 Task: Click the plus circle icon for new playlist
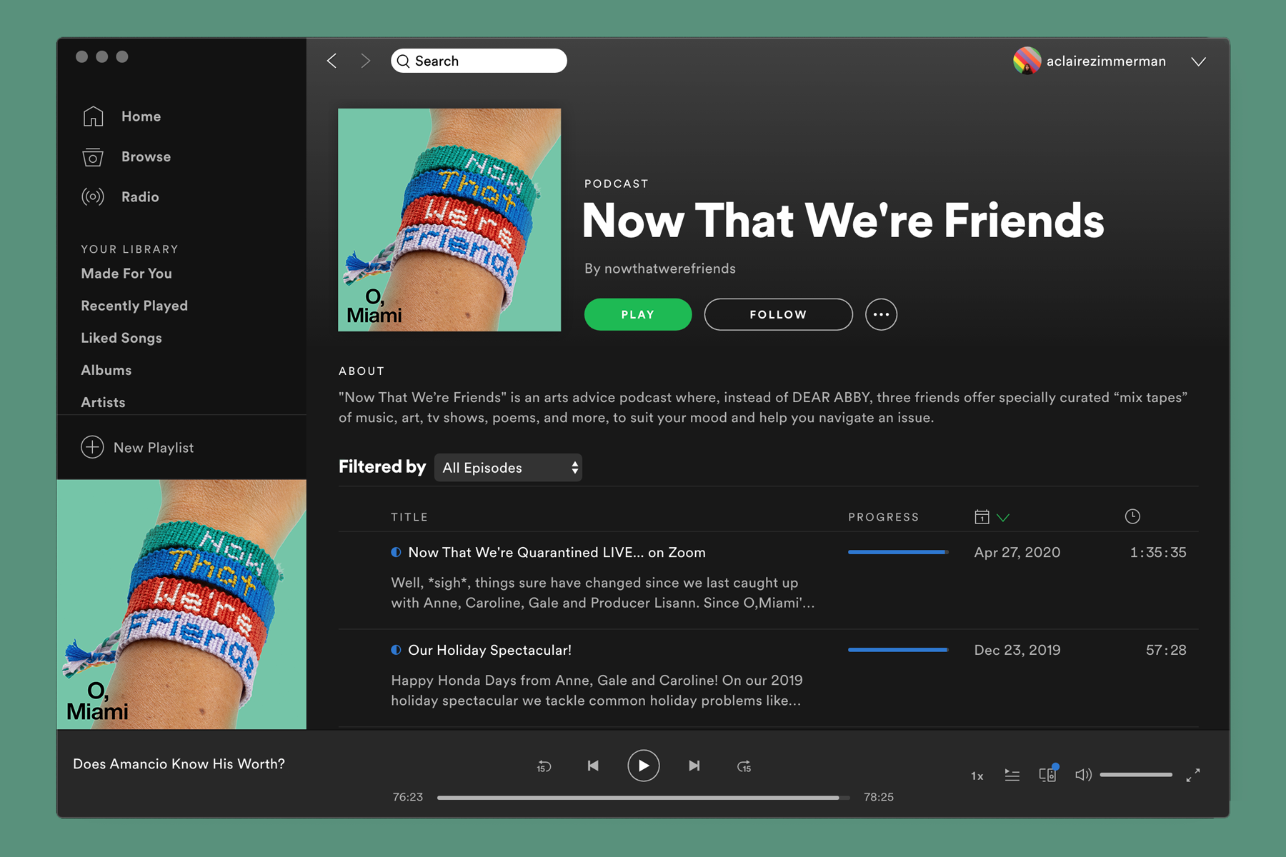pos(92,447)
